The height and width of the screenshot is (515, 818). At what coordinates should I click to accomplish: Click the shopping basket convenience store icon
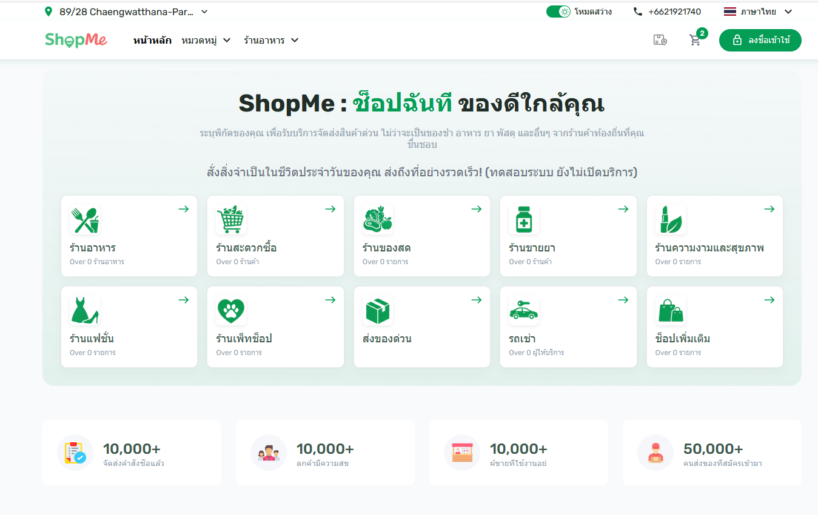point(231,220)
